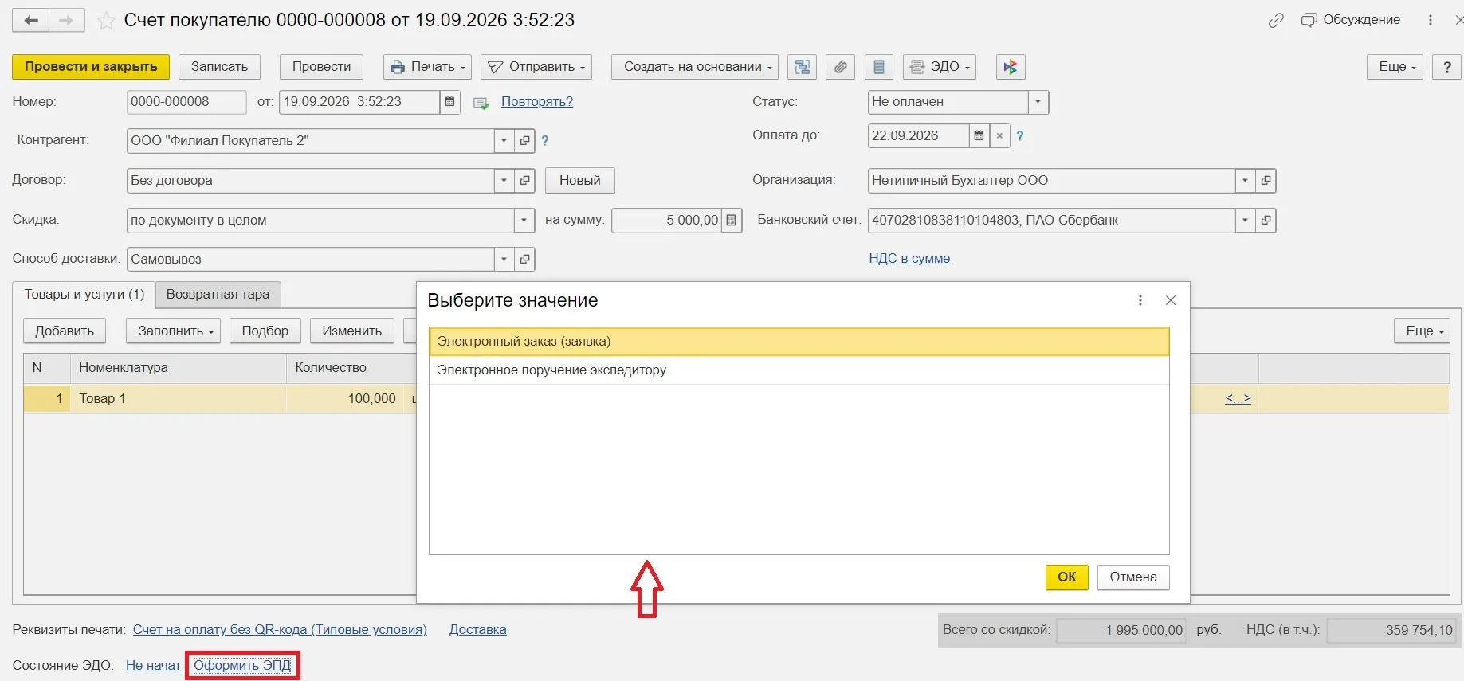Open calculator for the на сумму field
Image resolution: width=1464 pixels, height=681 pixels.
point(732,220)
